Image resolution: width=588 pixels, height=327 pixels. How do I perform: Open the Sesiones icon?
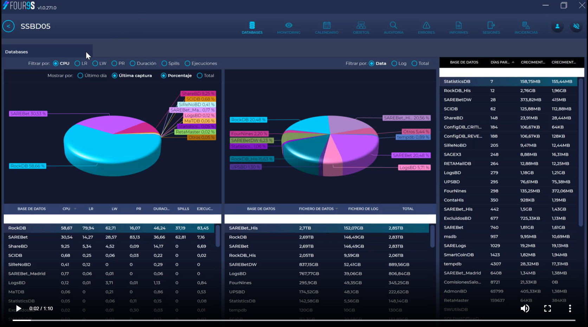(x=491, y=25)
